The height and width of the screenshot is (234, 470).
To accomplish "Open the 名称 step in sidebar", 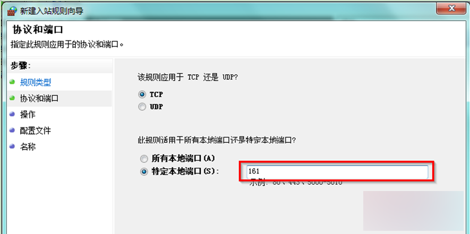I will (x=28, y=147).
